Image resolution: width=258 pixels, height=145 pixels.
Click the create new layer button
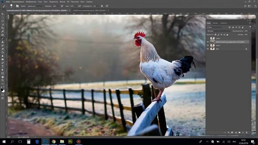coord(243,133)
